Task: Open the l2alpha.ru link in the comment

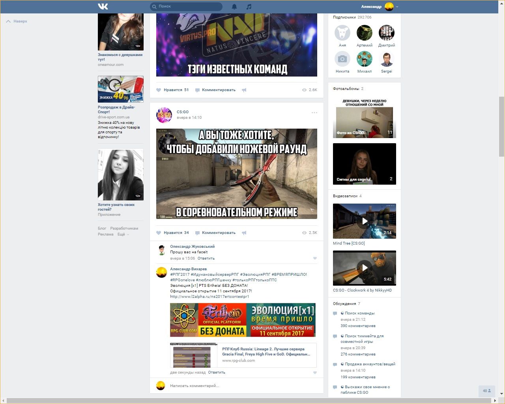Action: click(x=209, y=297)
